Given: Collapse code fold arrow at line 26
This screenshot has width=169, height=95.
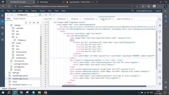Looking at the screenshot, I should tap(47, 60).
